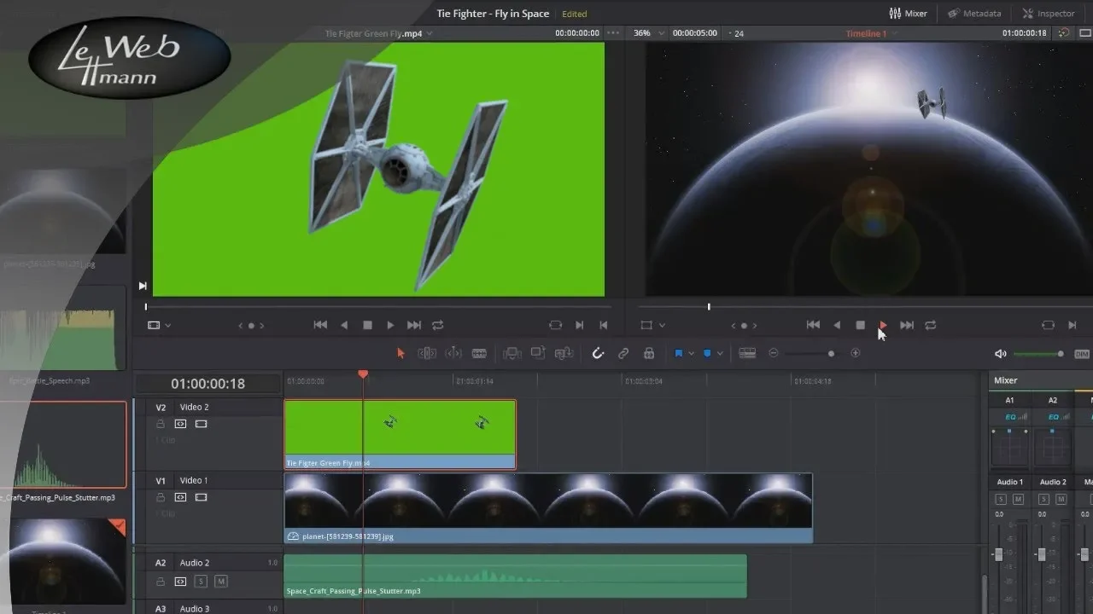Play timeline viewer in reverse

click(837, 325)
